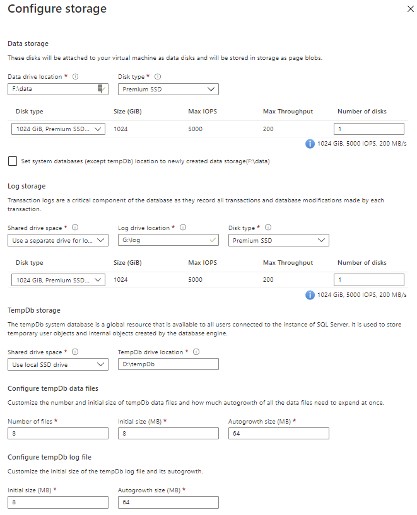Edit tempDb log file Autogrowth size field
The height and width of the screenshot is (515, 417).
[168, 502]
